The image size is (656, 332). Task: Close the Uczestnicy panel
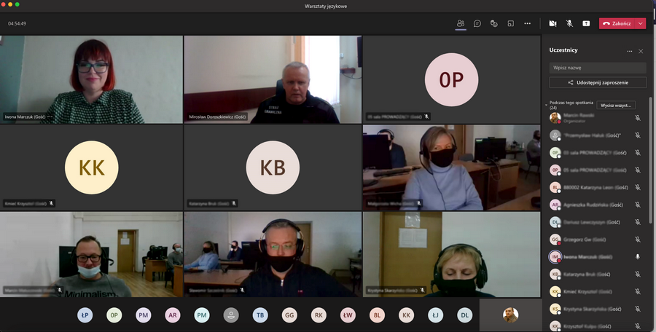pos(641,51)
